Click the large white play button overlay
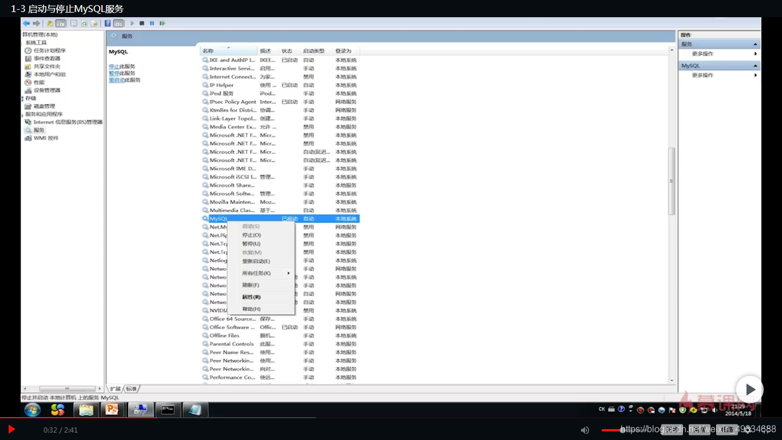 (x=750, y=390)
